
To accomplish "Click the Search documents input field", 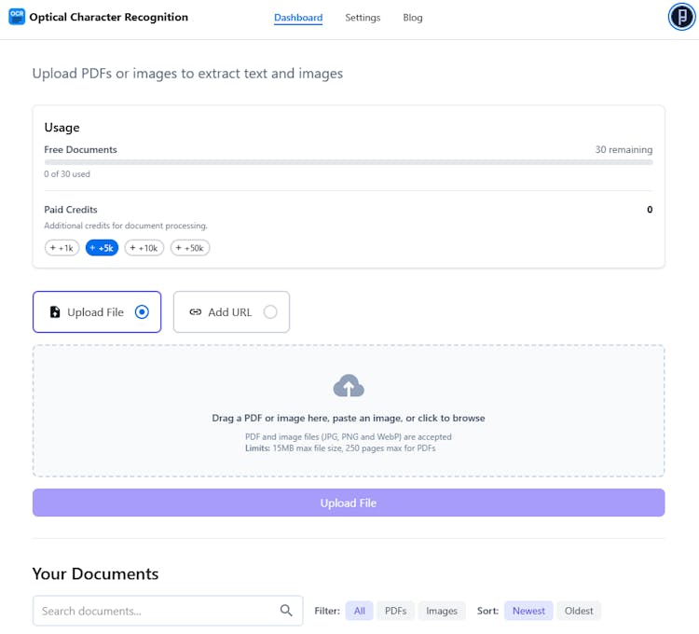I will 154,611.
